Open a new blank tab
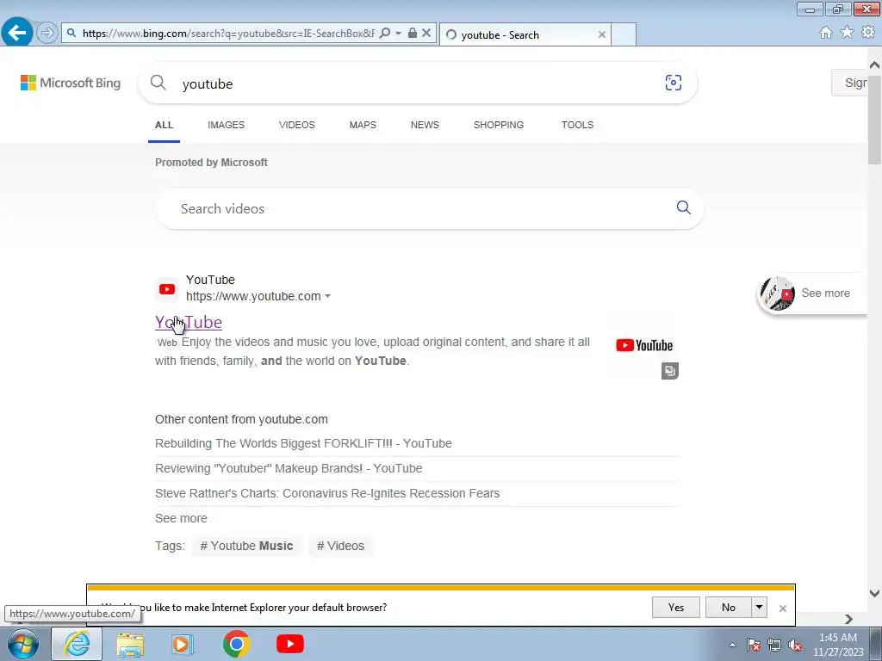882x661 pixels. point(624,34)
